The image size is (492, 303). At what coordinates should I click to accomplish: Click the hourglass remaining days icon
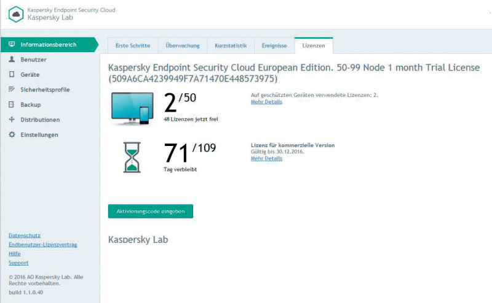click(132, 158)
